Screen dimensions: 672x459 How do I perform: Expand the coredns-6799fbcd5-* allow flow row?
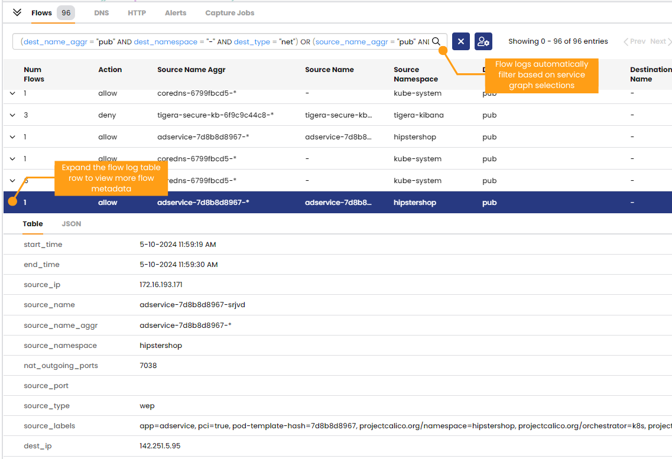click(12, 93)
